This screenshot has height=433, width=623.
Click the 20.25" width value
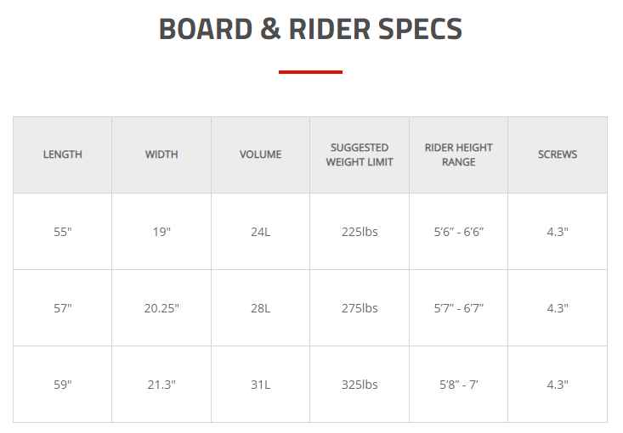click(x=161, y=308)
